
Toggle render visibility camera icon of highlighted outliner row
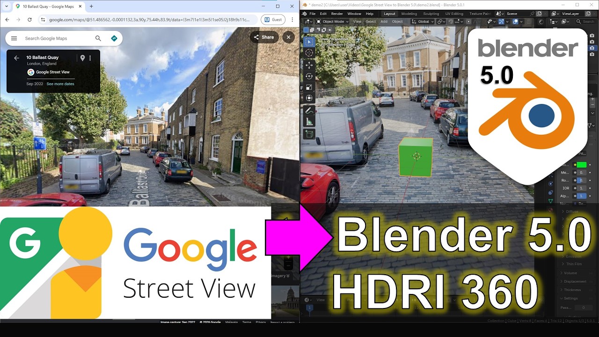pos(592,48)
